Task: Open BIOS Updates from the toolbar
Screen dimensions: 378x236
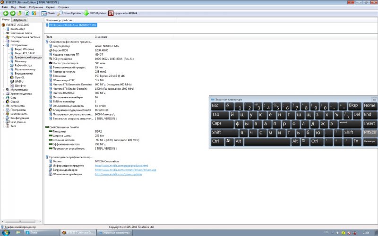Action: coord(95,13)
